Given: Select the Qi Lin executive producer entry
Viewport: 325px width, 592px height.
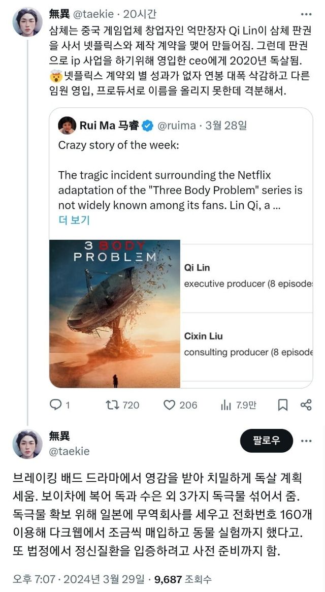Looking at the screenshot, I should 248,275.
